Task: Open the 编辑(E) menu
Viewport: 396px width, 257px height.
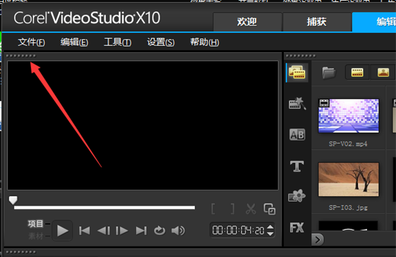Action: point(74,42)
